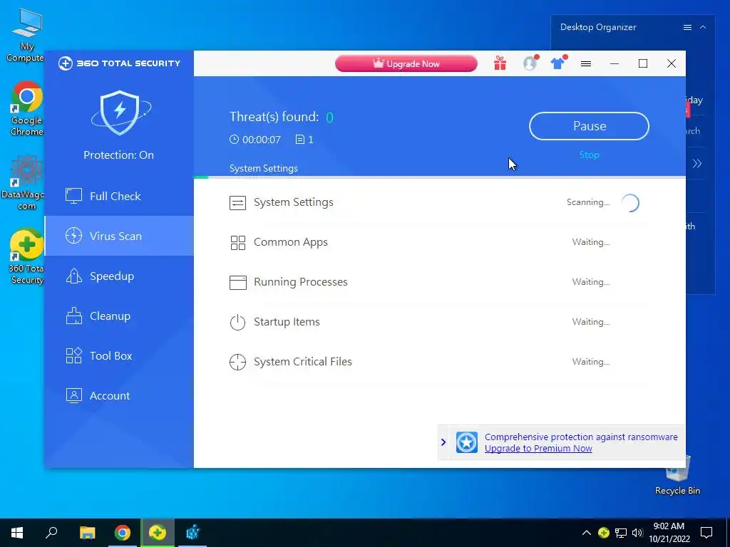This screenshot has height=547, width=730.
Task: Open network tray icon
Action: point(621,533)
